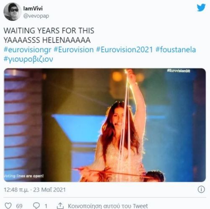Click the IamVivi display name

pos(33,8)
